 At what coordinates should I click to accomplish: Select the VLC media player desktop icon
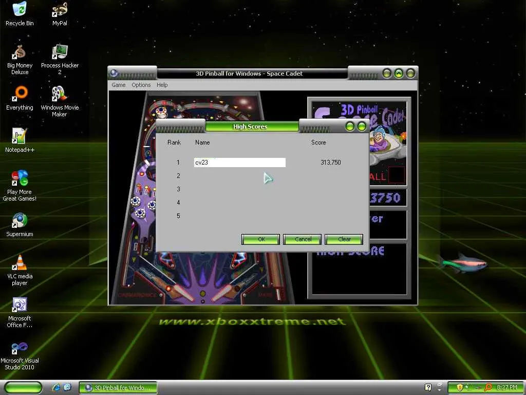click(x=20, y=271)
